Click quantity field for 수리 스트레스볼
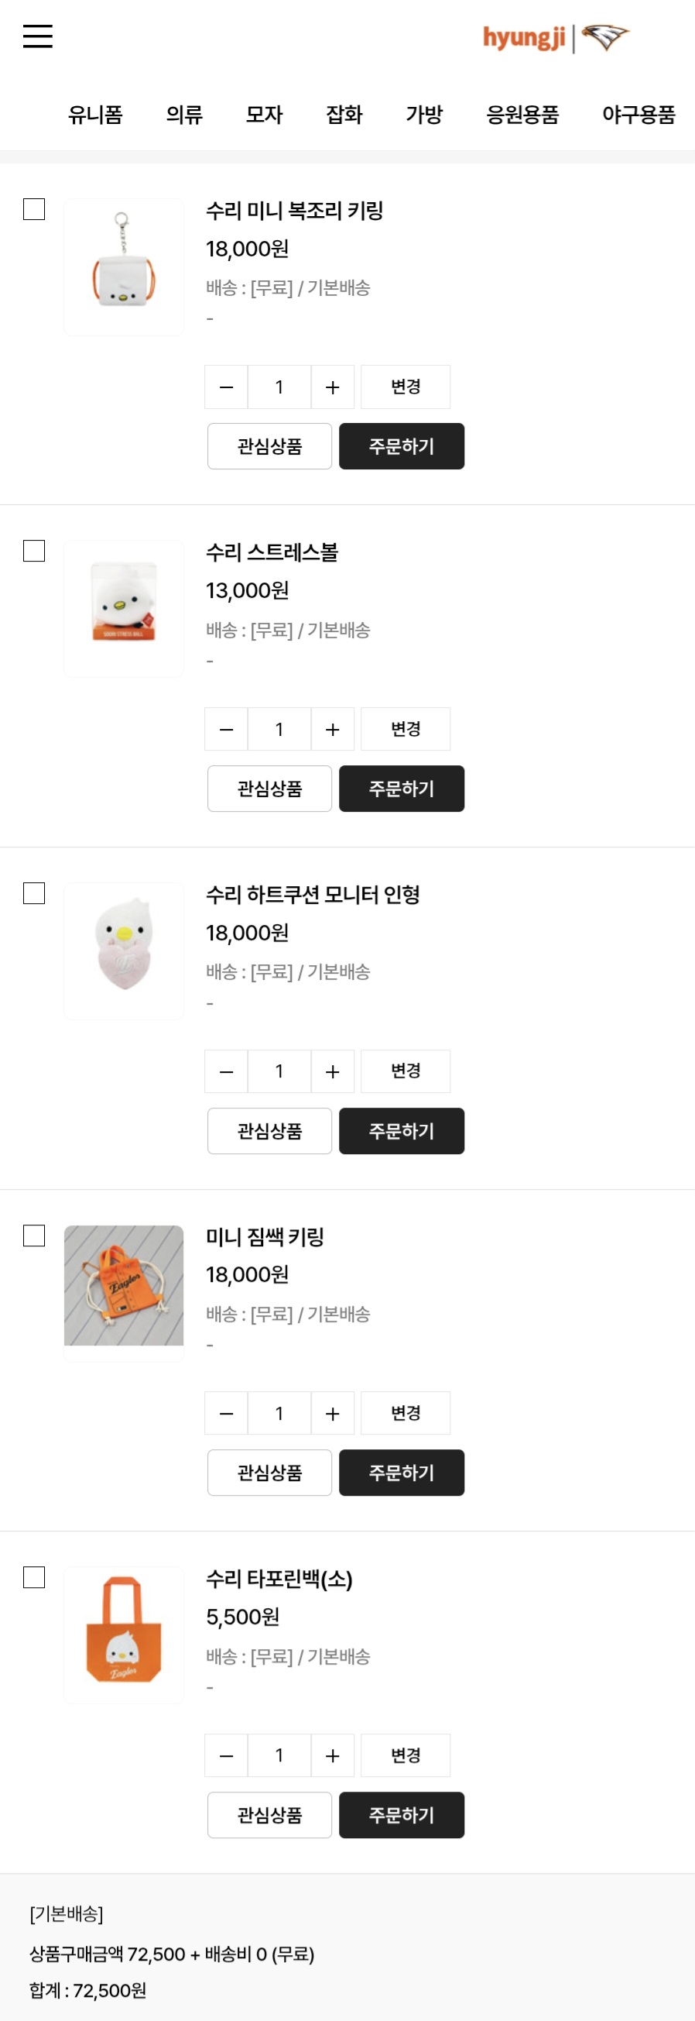 click(279, 730)
